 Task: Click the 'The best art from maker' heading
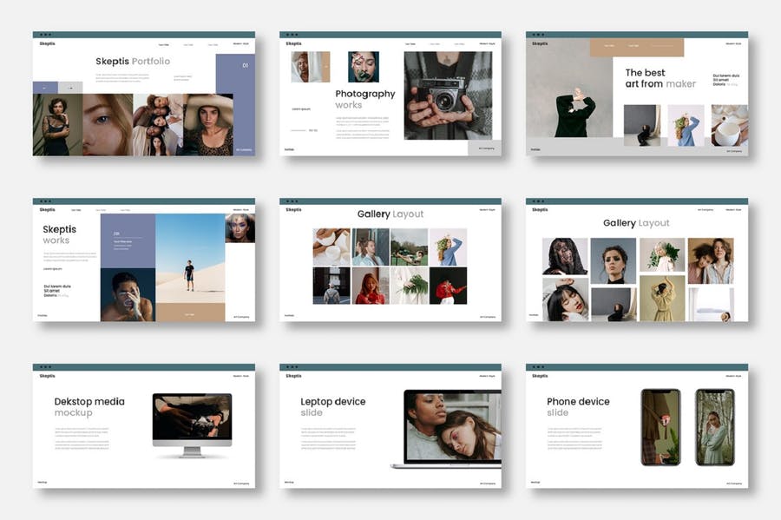pyautogui.click(x=660, y=78)
